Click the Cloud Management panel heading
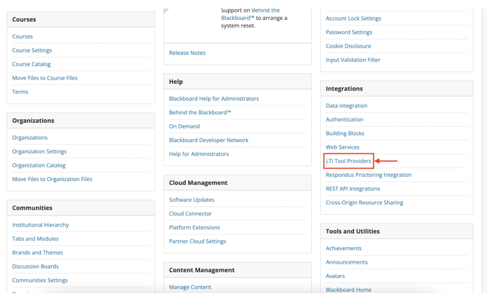The image size is (492, 296). tap(198, 182)
